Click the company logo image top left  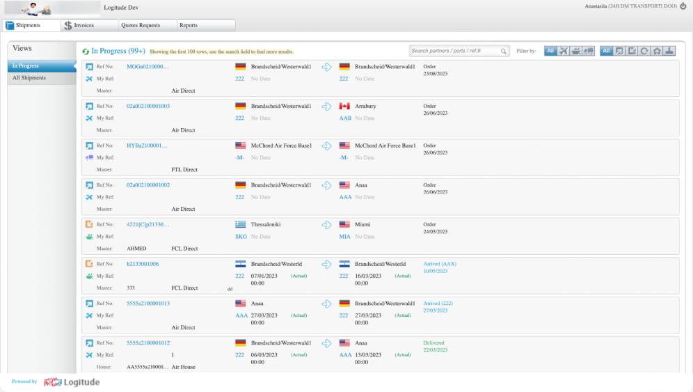click(52, 8)
